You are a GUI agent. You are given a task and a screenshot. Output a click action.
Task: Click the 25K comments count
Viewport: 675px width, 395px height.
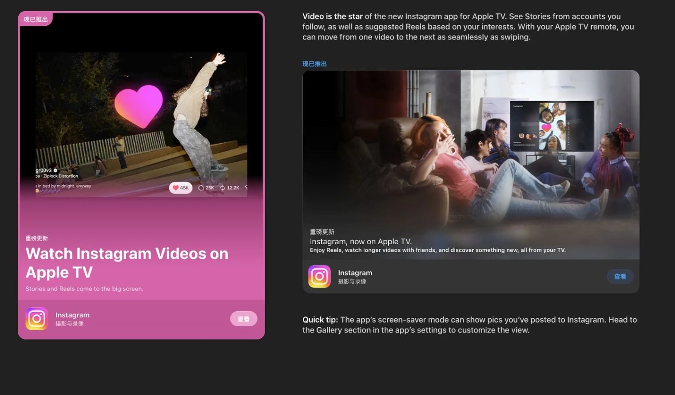(x=206, y=188)
